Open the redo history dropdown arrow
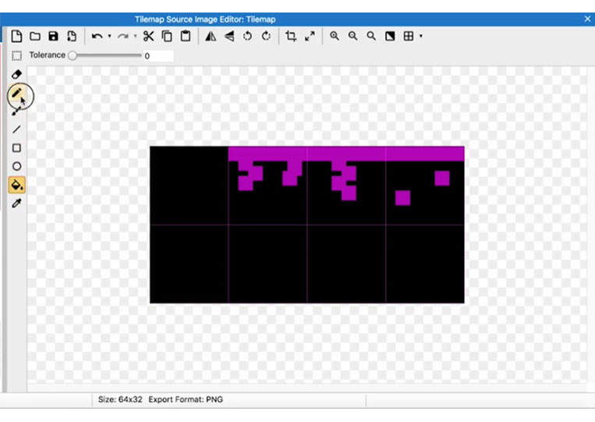Screen dimensions: 595x422 tap(135, 37)
